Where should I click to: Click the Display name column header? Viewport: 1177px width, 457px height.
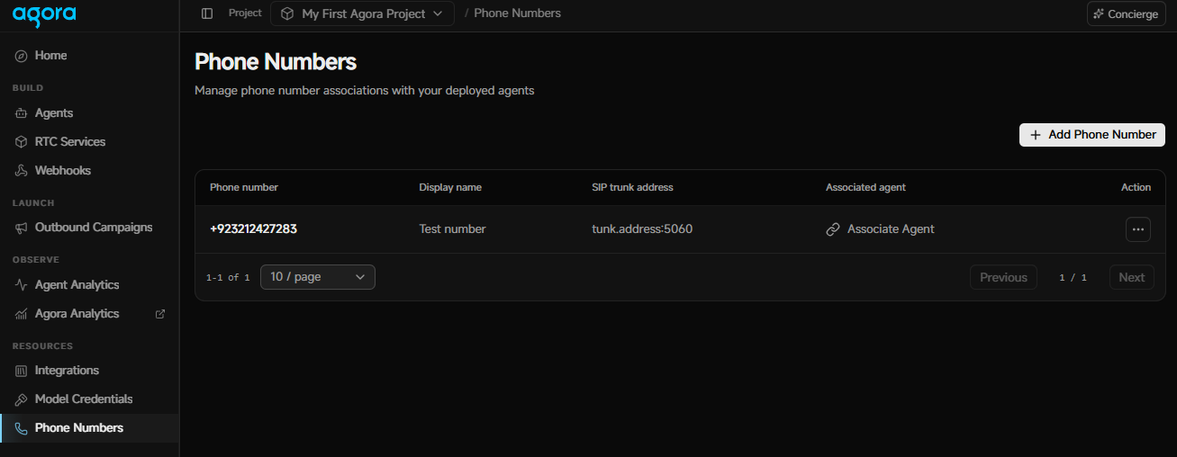coord(450,187)
